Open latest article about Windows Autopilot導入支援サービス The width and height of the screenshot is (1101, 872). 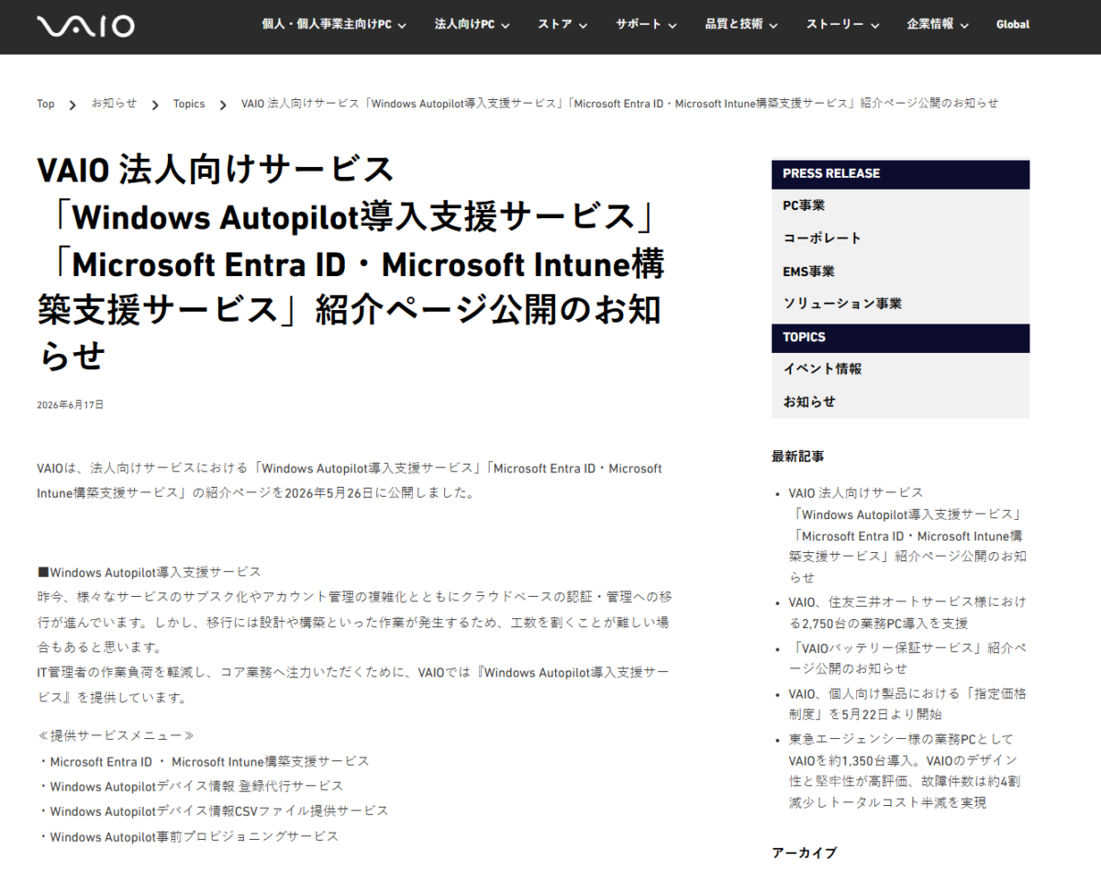907,535
